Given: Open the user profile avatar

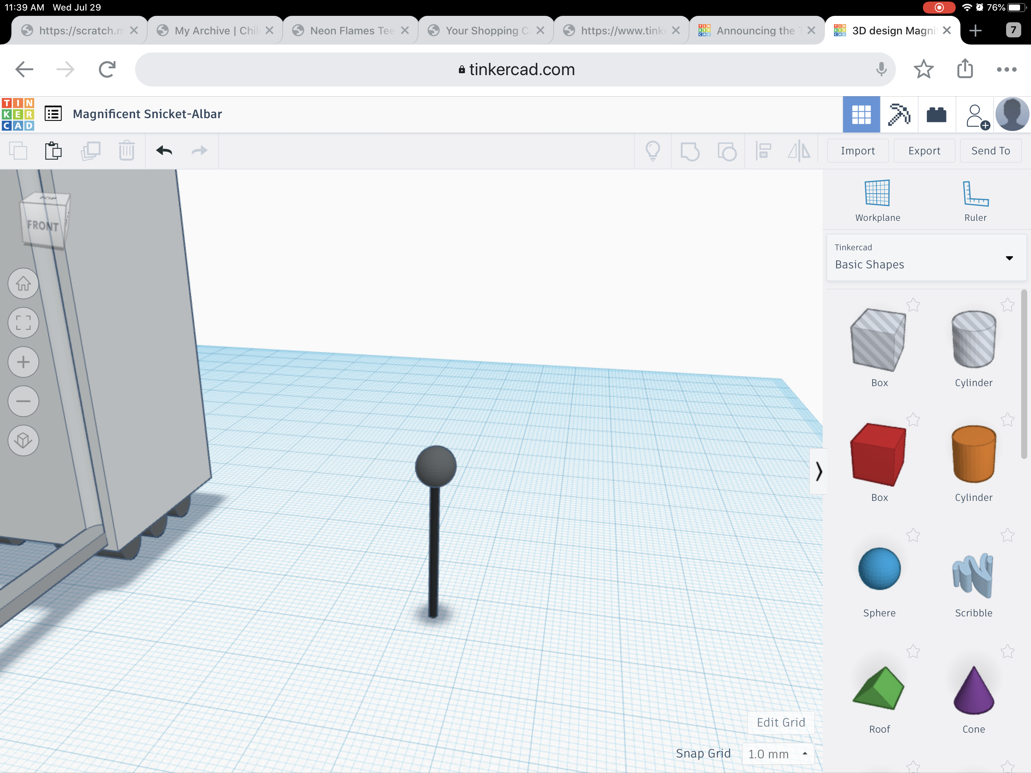Looking at the screenshot, I should [1012, 114].
